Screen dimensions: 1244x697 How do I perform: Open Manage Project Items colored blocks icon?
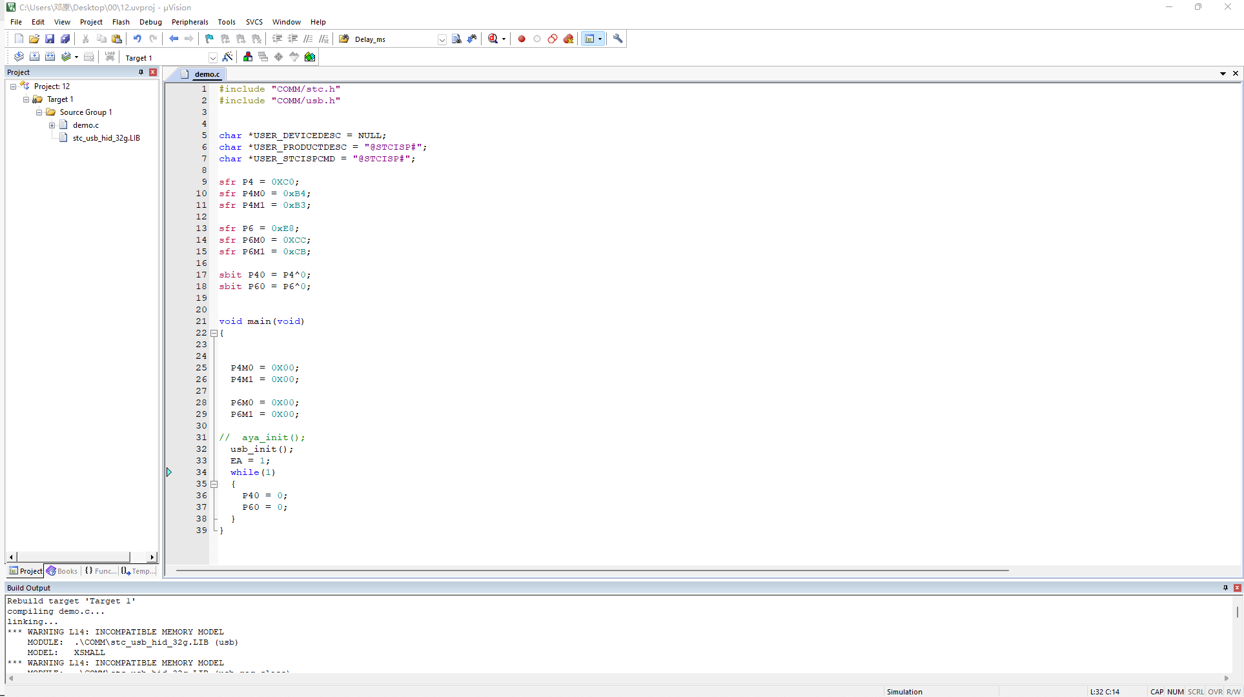[248, 57]
